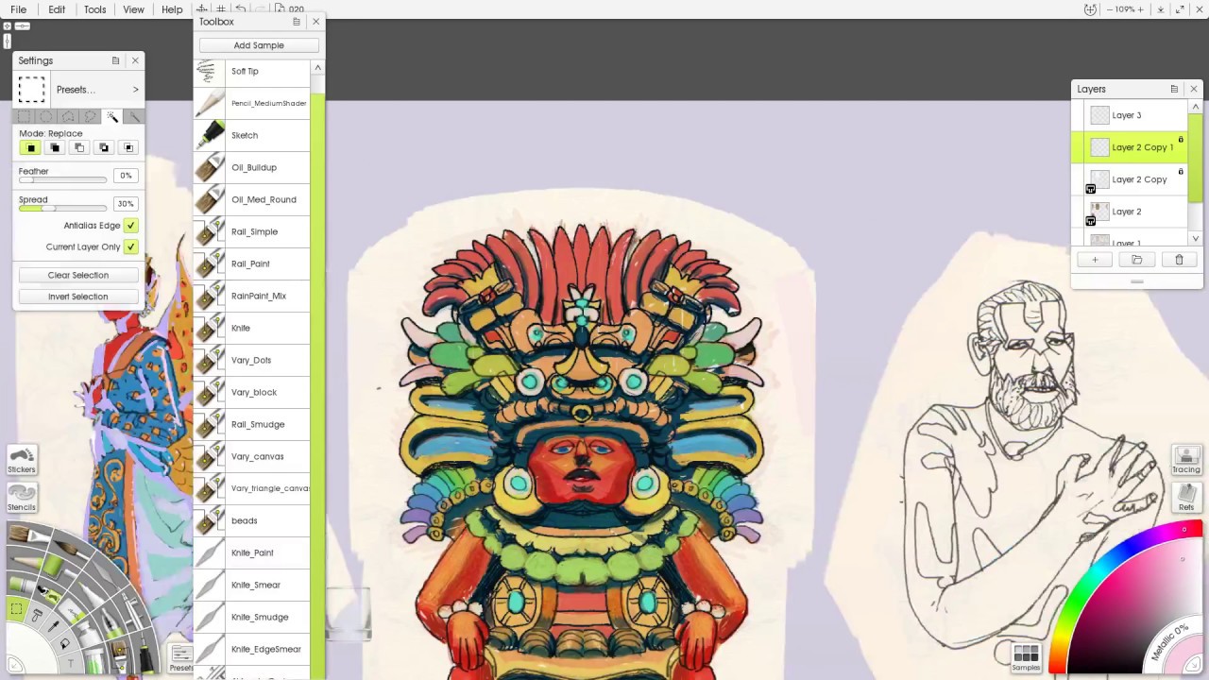Viewport: 1209px width, 680px height.
Task: Select the freehand lasso selection icon
Action: (x=90, y=117)
